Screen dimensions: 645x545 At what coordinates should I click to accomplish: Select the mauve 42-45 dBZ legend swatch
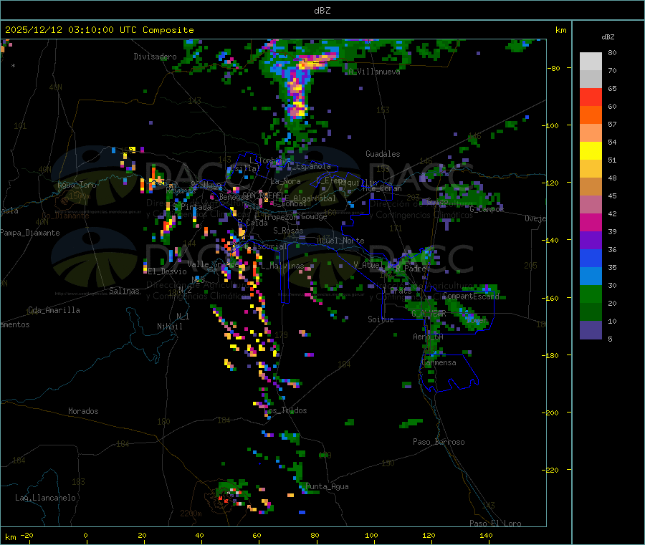coord(591,205)
